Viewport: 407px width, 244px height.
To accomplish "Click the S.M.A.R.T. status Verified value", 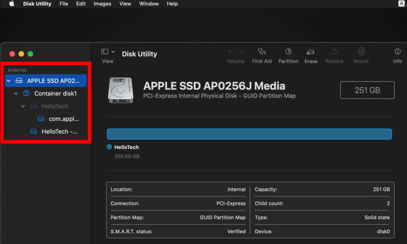I will [x=236, y=231].
